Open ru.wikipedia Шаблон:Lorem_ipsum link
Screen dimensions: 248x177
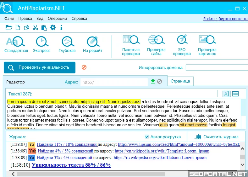[x=160, y=158]
